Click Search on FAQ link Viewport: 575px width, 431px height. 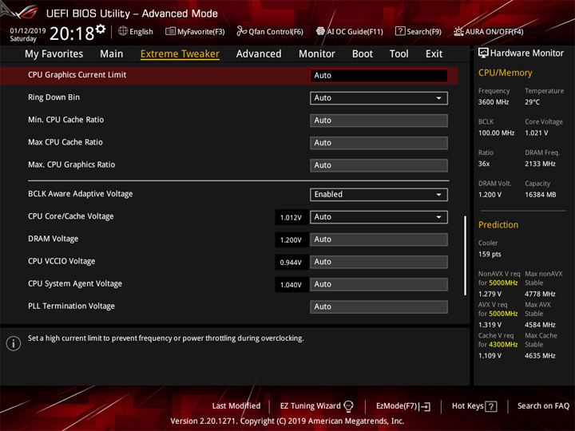(543, 406)
